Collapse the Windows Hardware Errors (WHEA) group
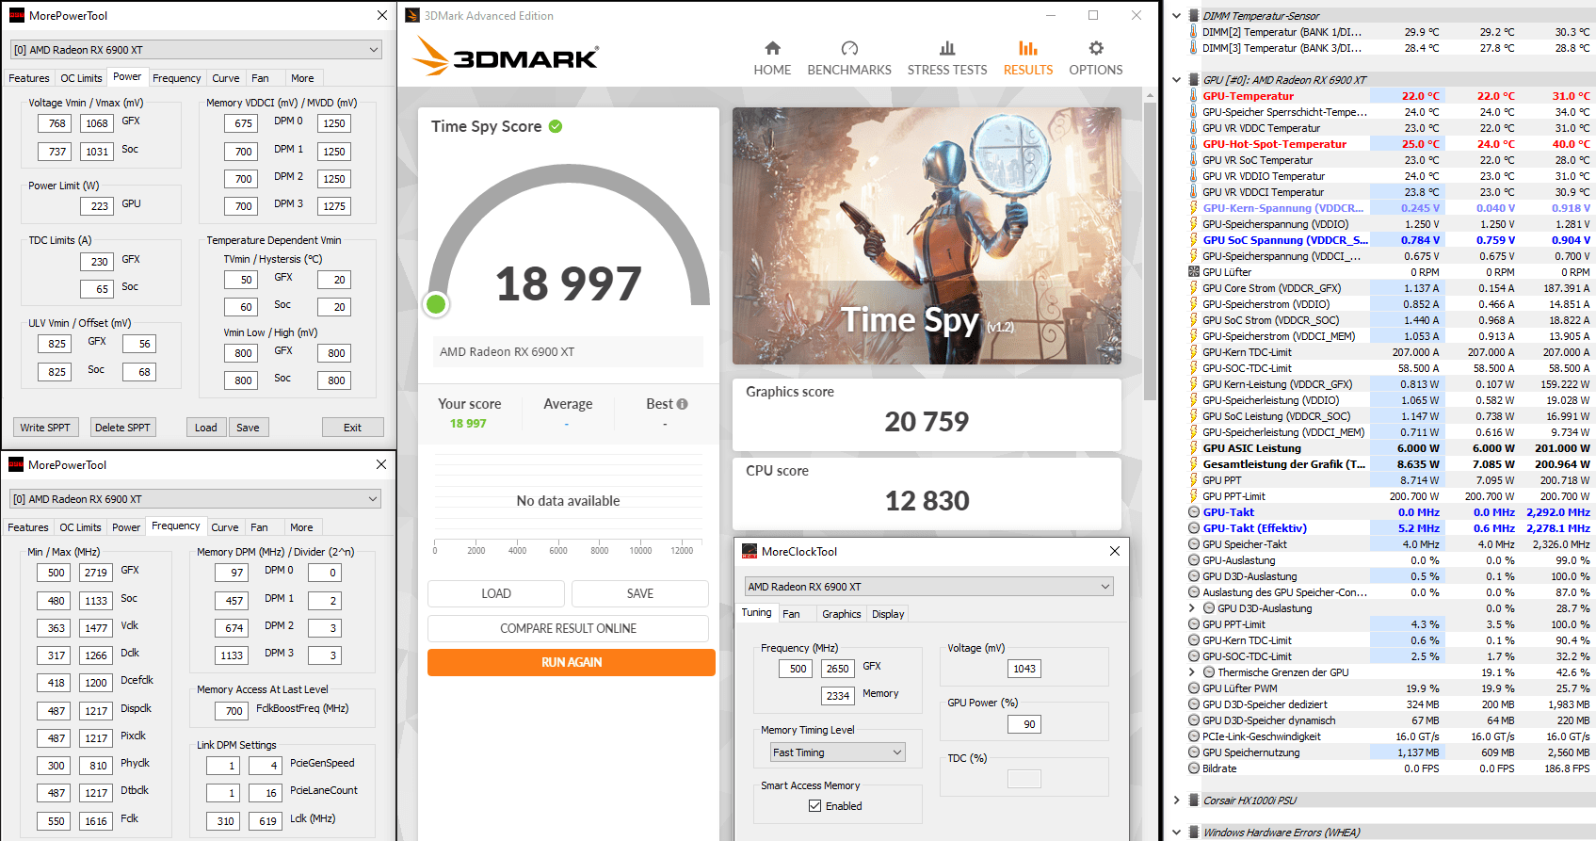The height and width of the screenshot is (841, 1596). pyautogui.click(x=1177, y=833)
